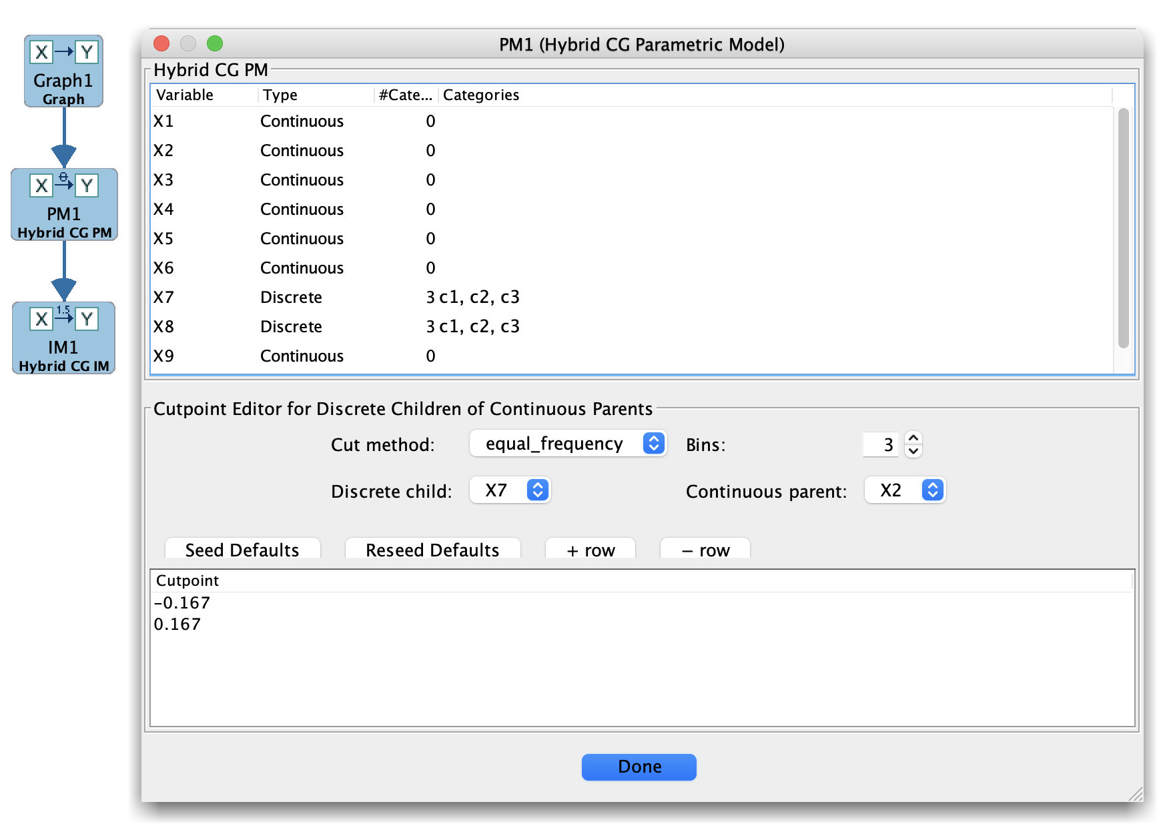This screenshot has width=1173, height=826.
Task: Select the X7 variable row
Action: (x=633, y=297)
